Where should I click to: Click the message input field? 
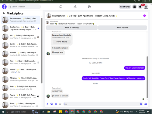pyautogui.click(x=101, y=104)
